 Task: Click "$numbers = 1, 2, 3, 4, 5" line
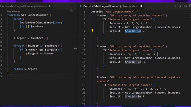pos(128,23)
